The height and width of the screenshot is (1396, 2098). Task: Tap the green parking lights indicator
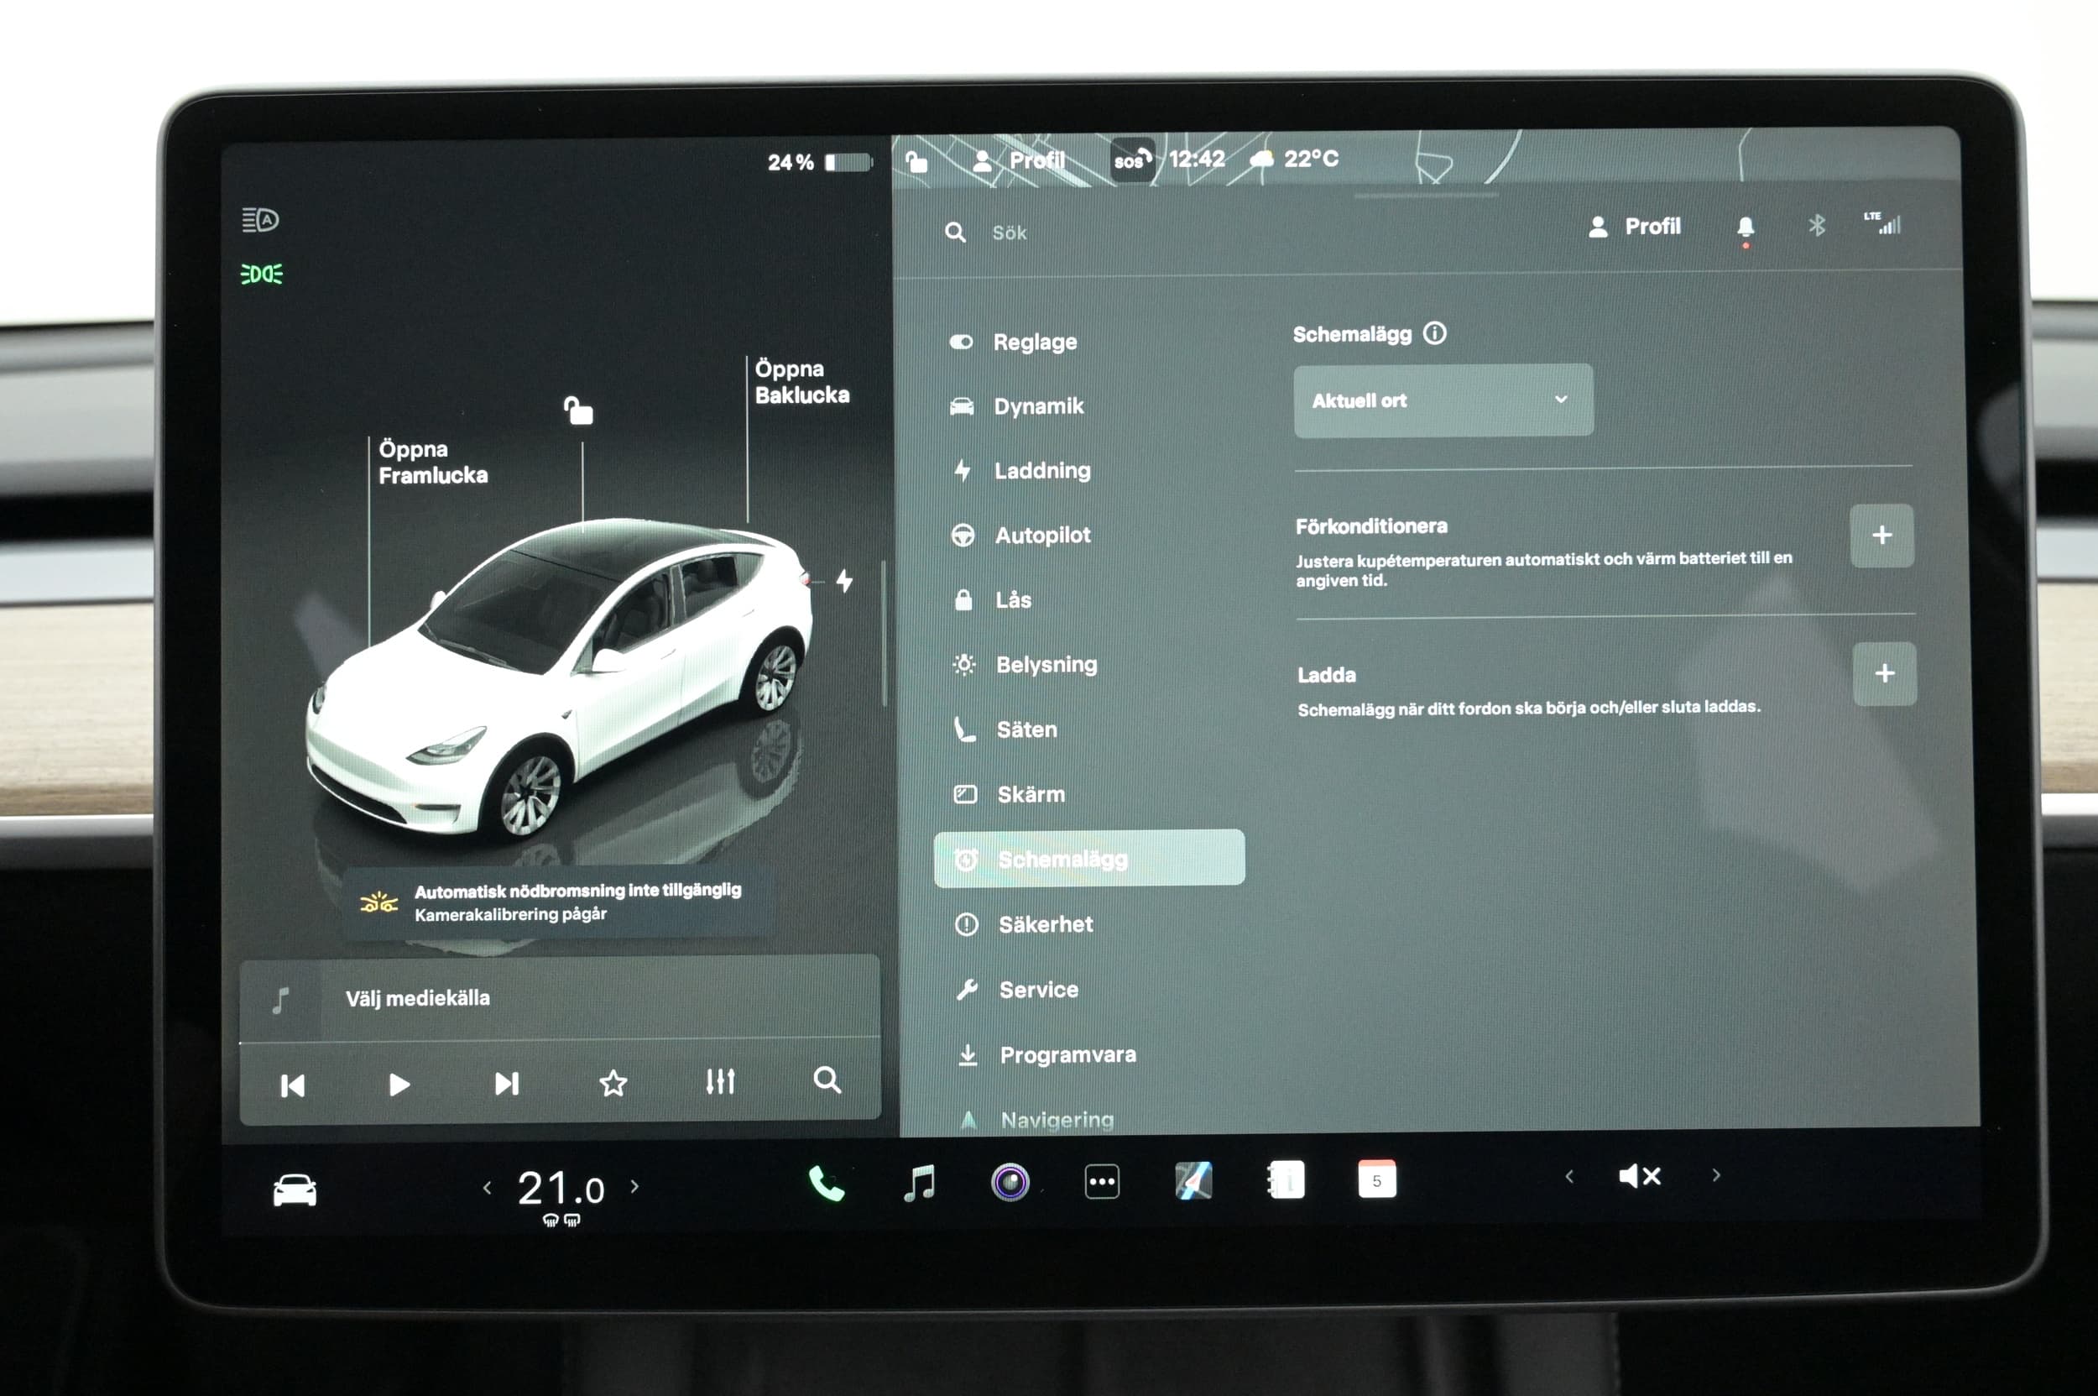(262, 274)
